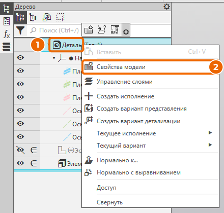Switch to the structure tree view icon

33,17
